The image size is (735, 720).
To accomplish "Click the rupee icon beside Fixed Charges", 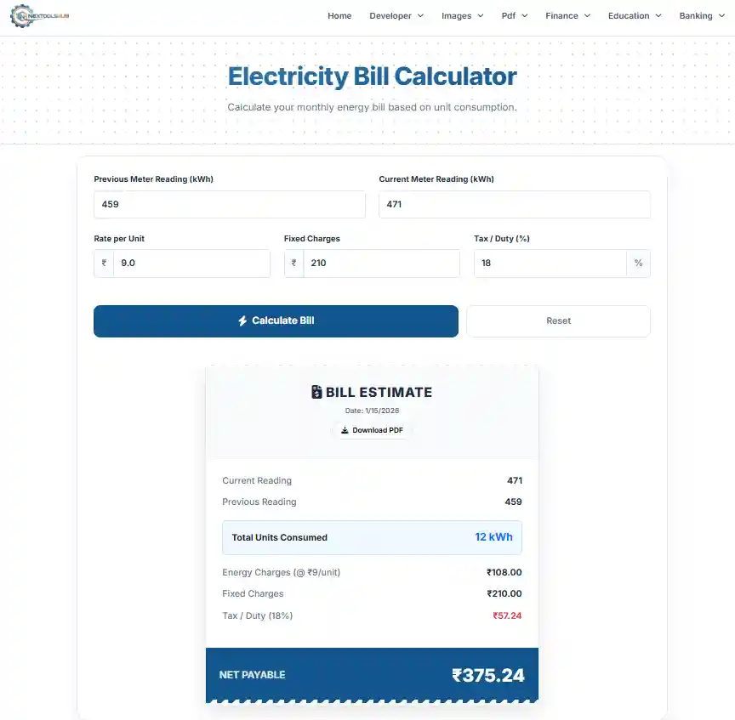I will 293,264.
